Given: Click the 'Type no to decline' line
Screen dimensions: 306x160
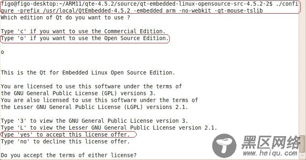Looking at the screenshot, I should [x=65, y=141].
